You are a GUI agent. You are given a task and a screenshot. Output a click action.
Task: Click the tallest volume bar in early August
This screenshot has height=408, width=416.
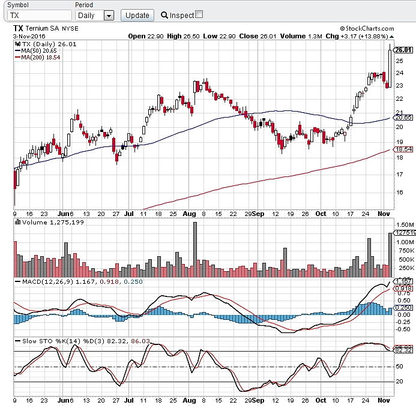(195, 250)
